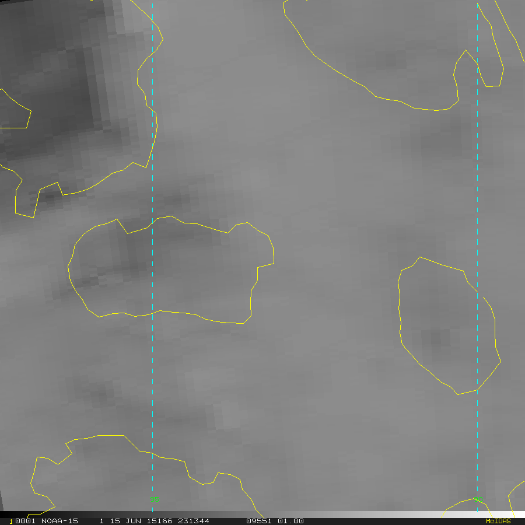Viewport: 525px width, 525px height.
Task: Click the yellow McIDAS label
Action: [498, 521]
